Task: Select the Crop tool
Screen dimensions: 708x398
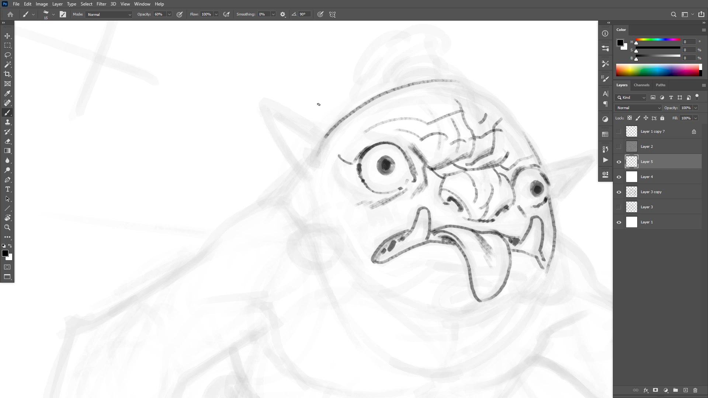Action: [x=7, y=74]
